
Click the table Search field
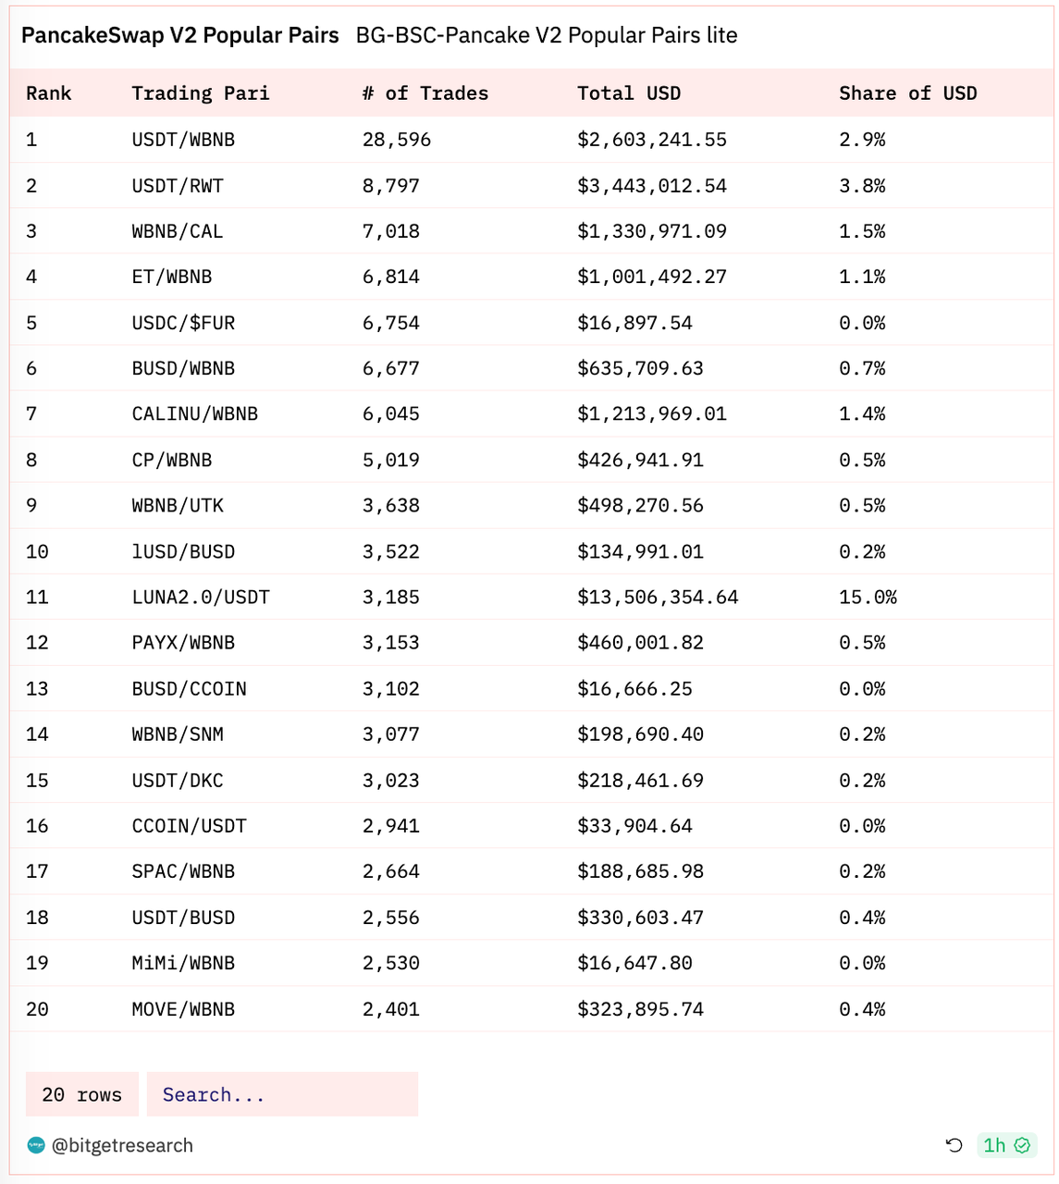pos(282,1094)
